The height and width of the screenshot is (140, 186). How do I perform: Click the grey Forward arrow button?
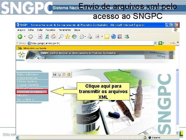coord(30,37)
